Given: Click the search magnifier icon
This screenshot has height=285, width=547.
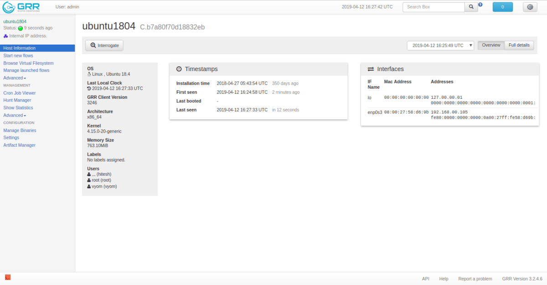Looking at the screenshot, I should [471, 7].
